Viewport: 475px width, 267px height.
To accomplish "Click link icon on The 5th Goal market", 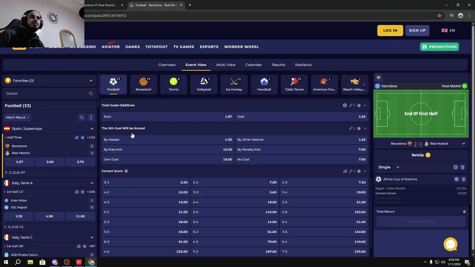I will [350, 128].
